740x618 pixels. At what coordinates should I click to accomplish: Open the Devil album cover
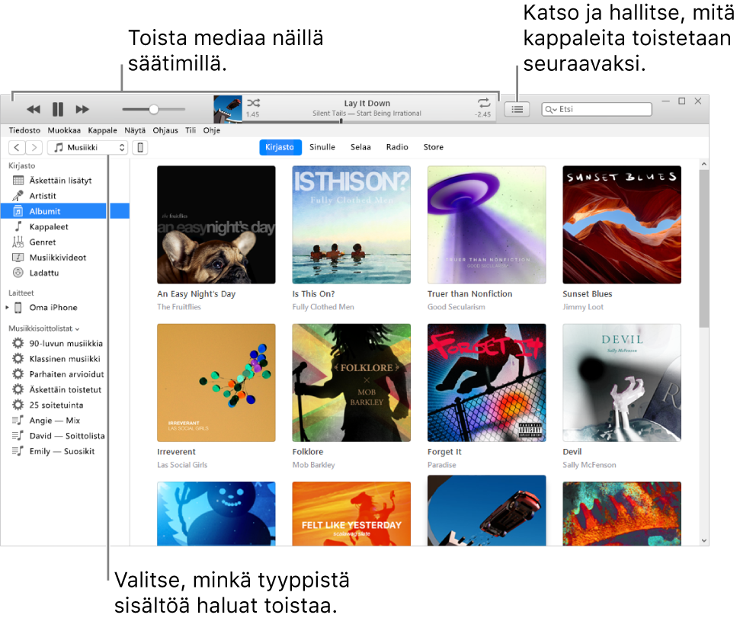[622, 383]
